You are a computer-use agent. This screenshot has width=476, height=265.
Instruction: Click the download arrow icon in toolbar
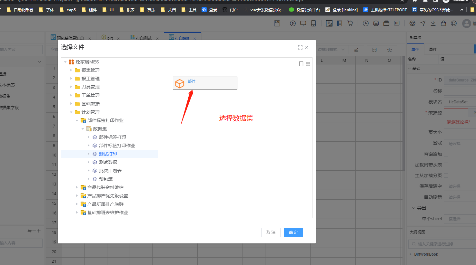433,23
